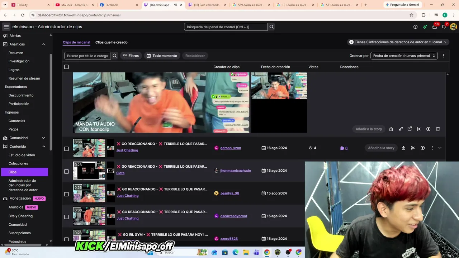
Task: Check the oscarreadyornot clip checkbox
Action: tap(66, 217)
